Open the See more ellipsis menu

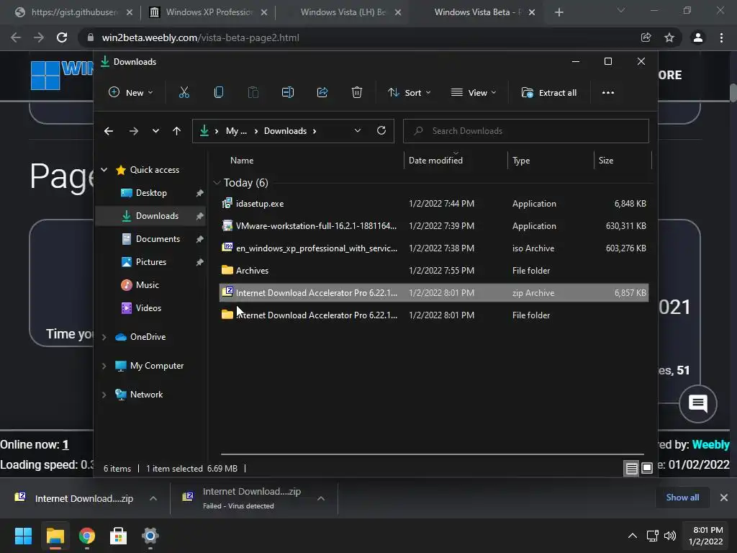coord(607,93)
